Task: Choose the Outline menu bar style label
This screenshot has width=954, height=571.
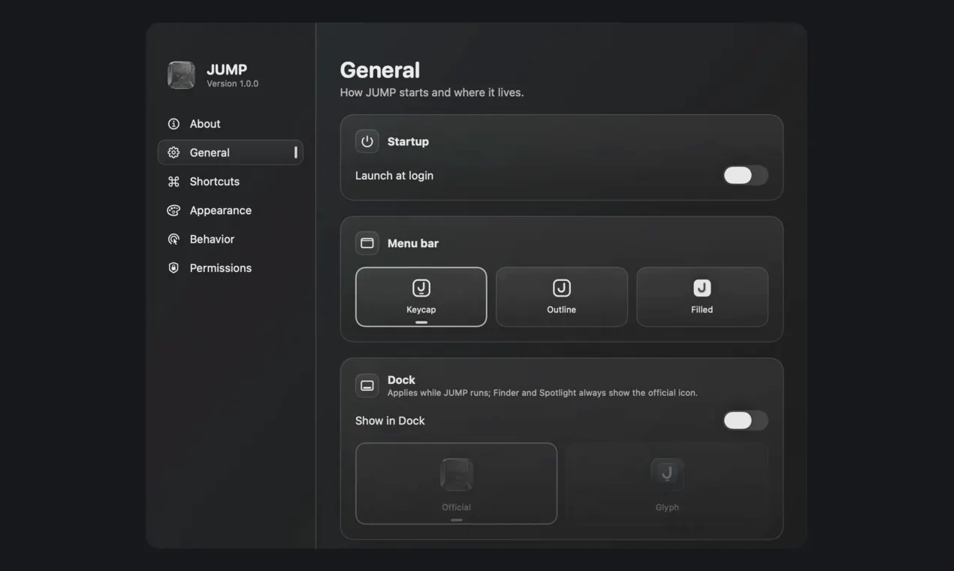Action: [562, 310]
